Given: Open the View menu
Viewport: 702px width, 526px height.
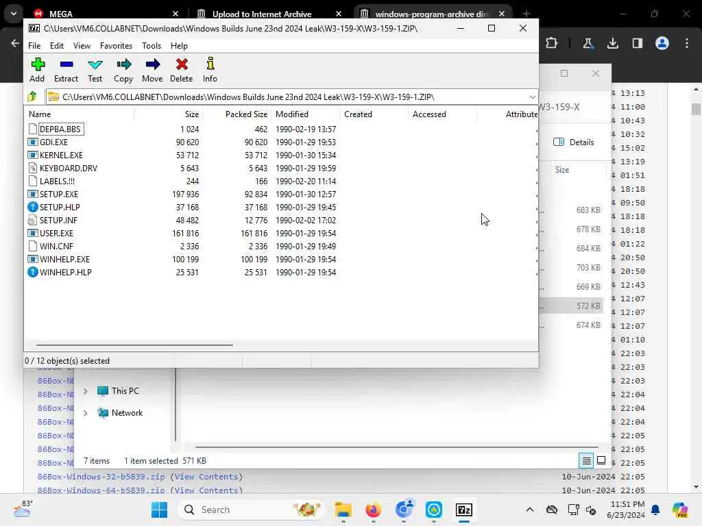Looking at the screenshot, I should pos(82,46).
